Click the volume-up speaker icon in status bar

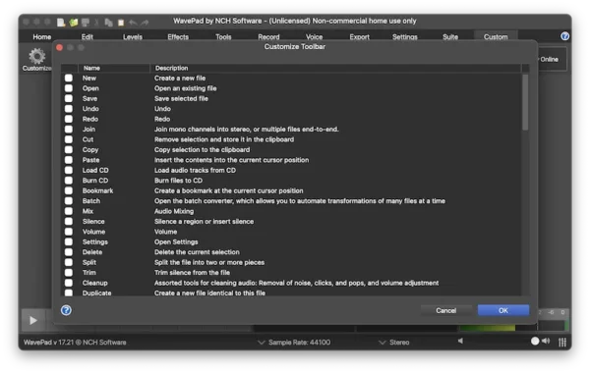[546, 341]
